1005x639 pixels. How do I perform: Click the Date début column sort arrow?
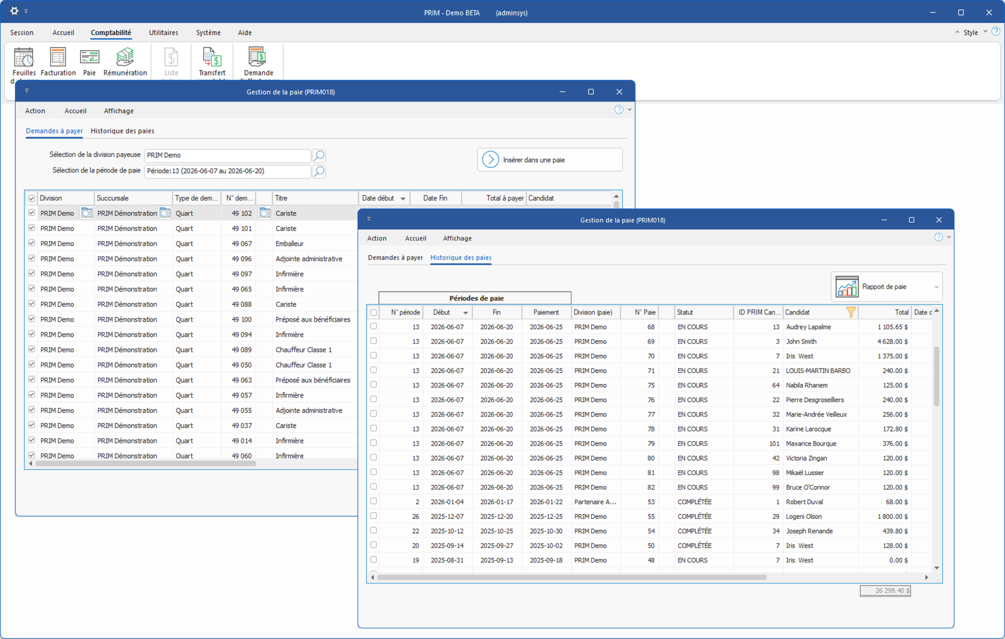point(403,199)
